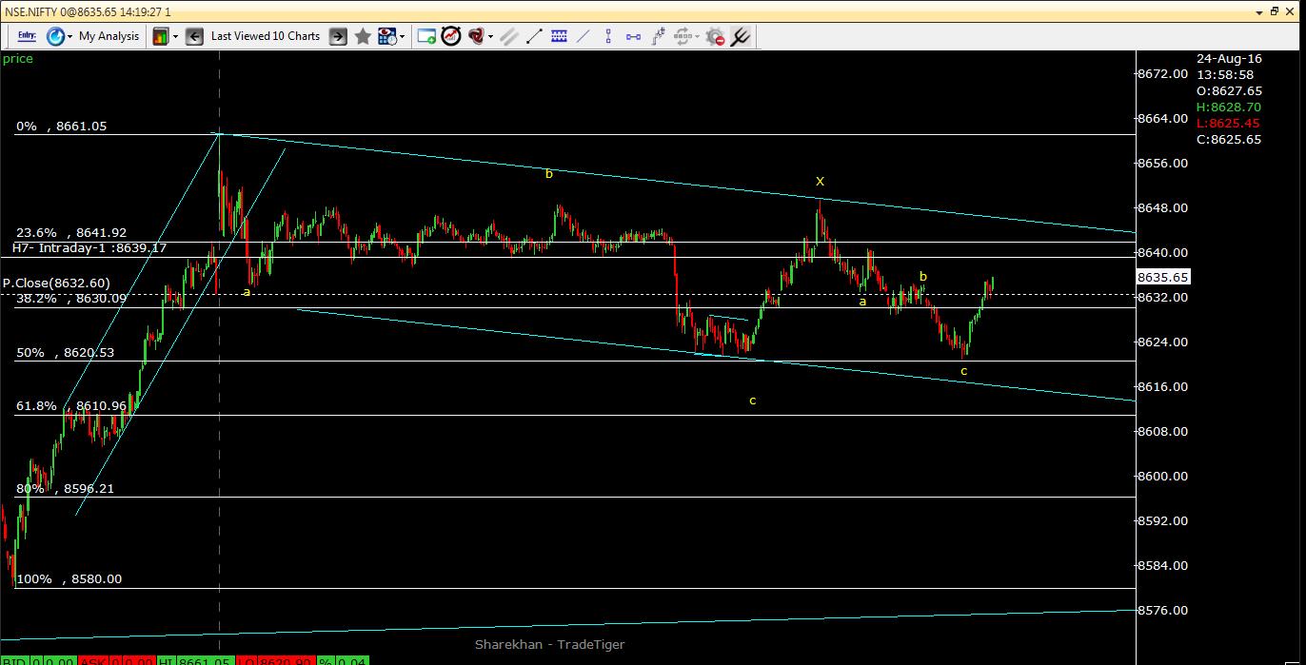Click the 23.6% 8641.92 Fibonacci label
1306x665 pixels.
(x=71, y=232)
